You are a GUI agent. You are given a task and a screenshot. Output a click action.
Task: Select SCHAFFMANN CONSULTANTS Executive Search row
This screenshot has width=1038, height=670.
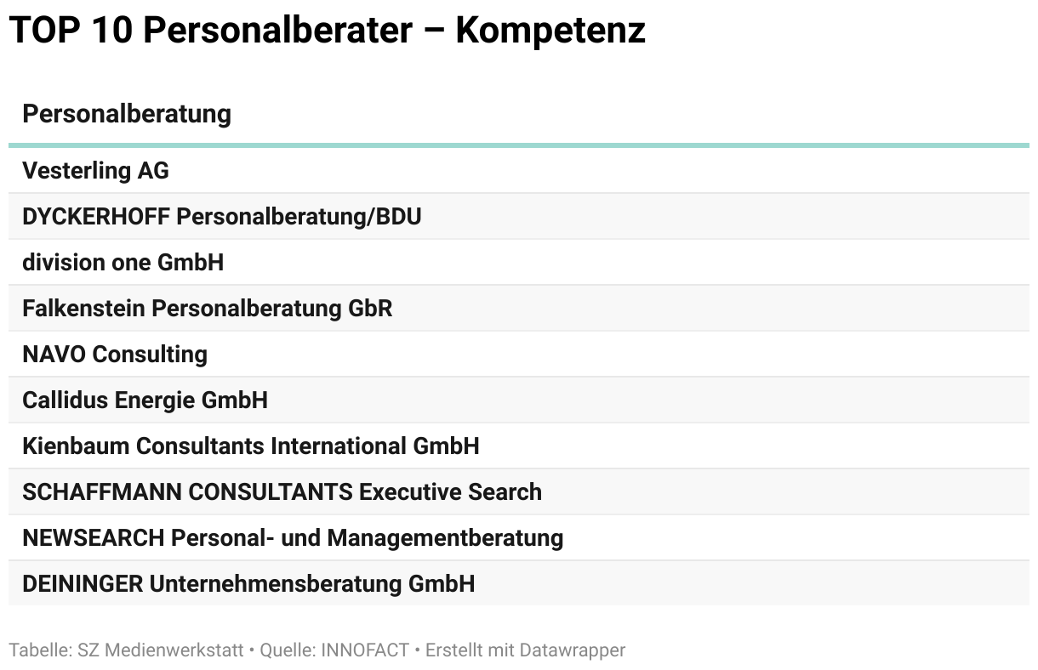(519, 492)
